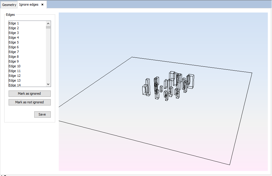Switch to the Geometry tab

click(x=9, y=5)
